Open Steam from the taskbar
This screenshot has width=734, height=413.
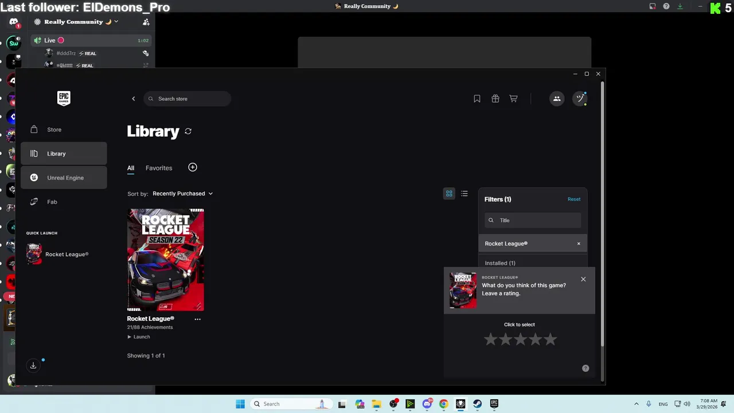[477, 404]
